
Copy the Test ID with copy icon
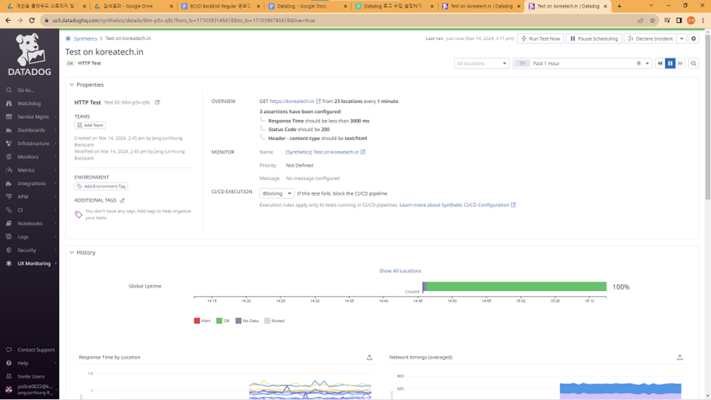[157, 103]
